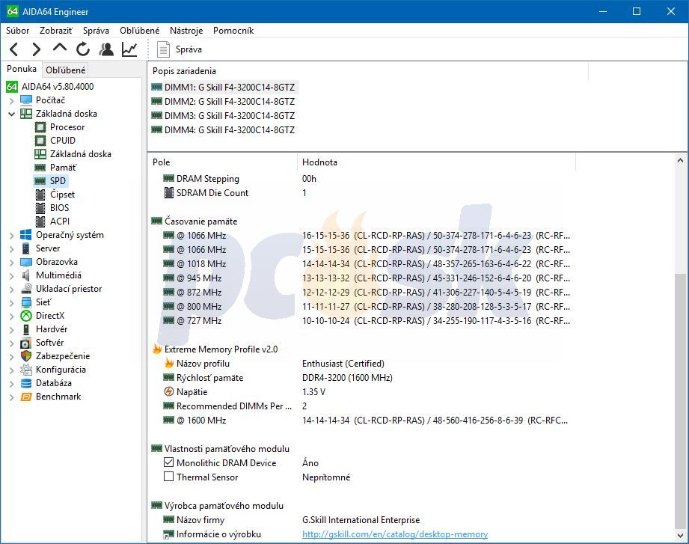Image resolution: width=689 pixels, height=544 pixels.
Task: Expand the Sieť tree node
Action: pos(12,303)
